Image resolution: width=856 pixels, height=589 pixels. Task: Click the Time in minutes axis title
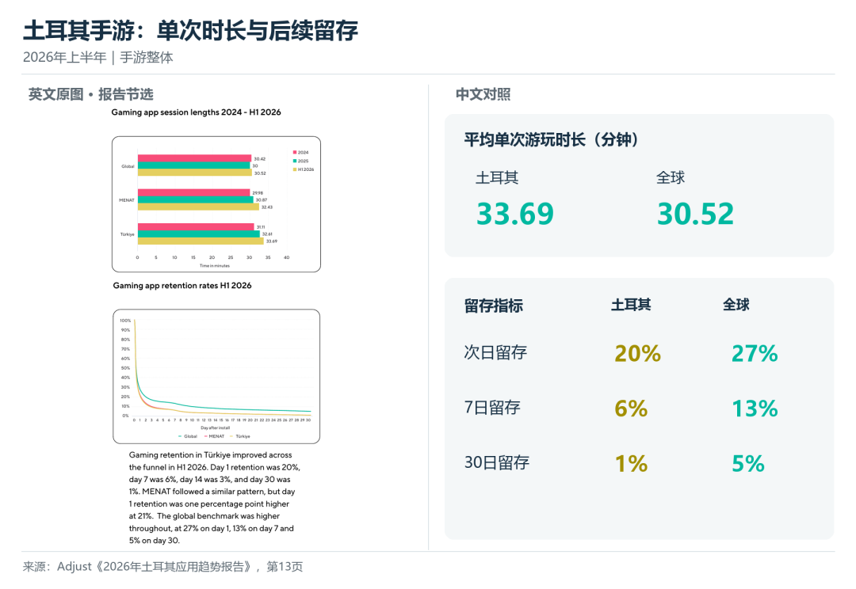click(x=215, y=266)
